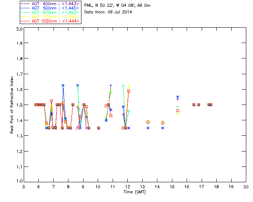Image resolution: width=253 pixels, height=202 pixels.
Task: Click the isolated data marker at time 10
Action: [x=98, y=128]
